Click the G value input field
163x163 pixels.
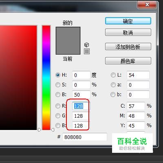(x=81, y=116)
